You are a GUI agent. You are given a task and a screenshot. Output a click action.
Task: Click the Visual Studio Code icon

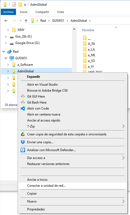coord(23,108)
